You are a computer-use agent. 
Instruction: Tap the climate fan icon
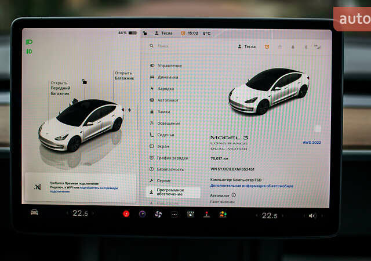158,214
